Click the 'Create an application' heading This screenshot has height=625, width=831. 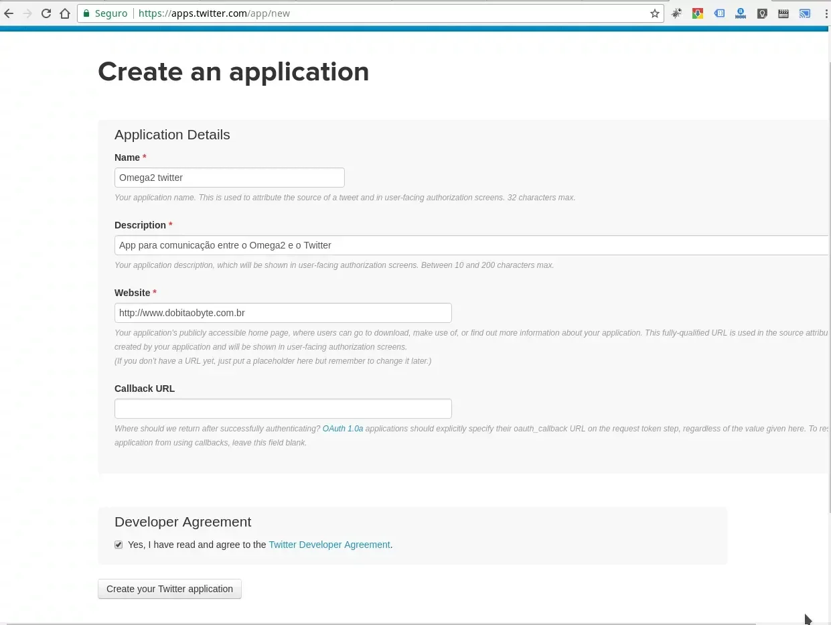click(x=234, y=72)
